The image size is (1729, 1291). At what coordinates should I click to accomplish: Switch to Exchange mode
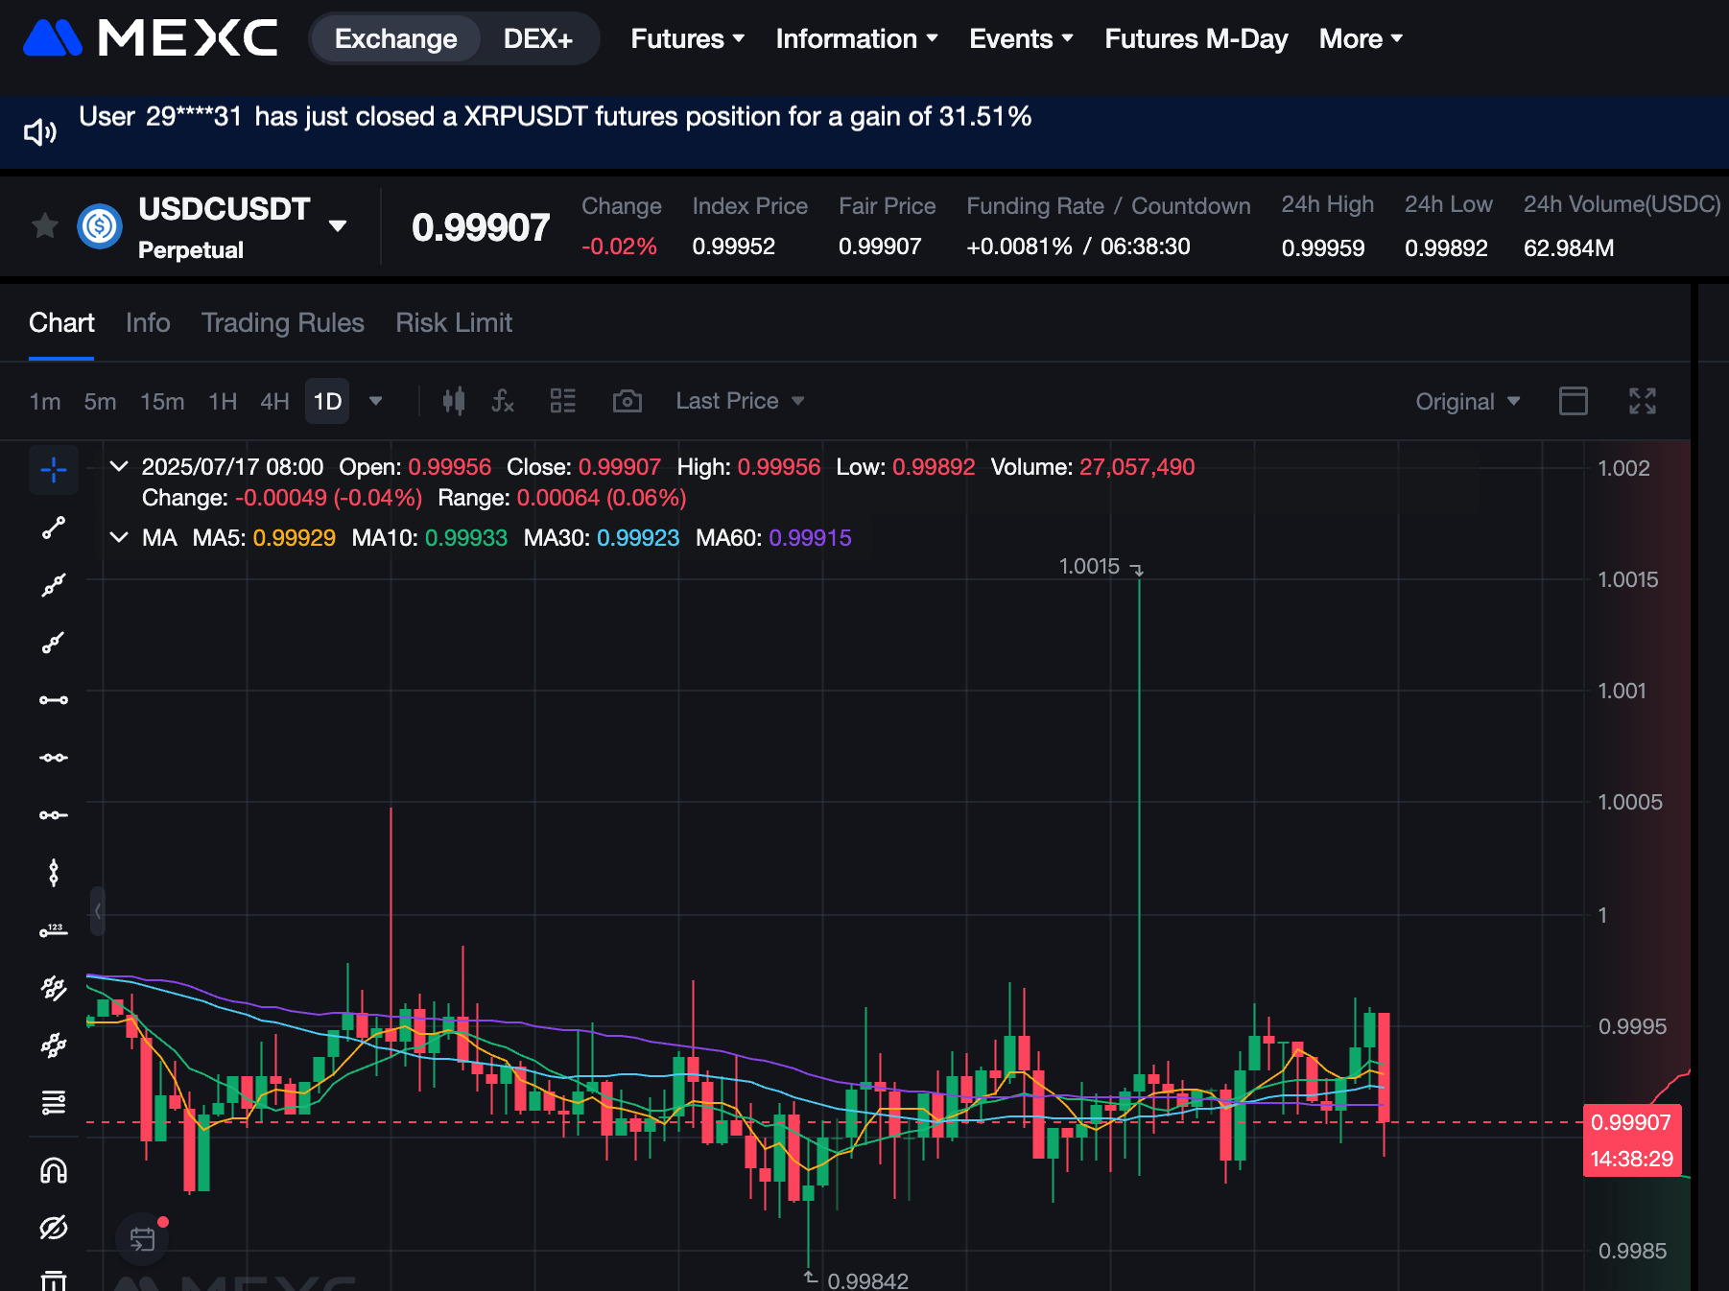[395, 39]
